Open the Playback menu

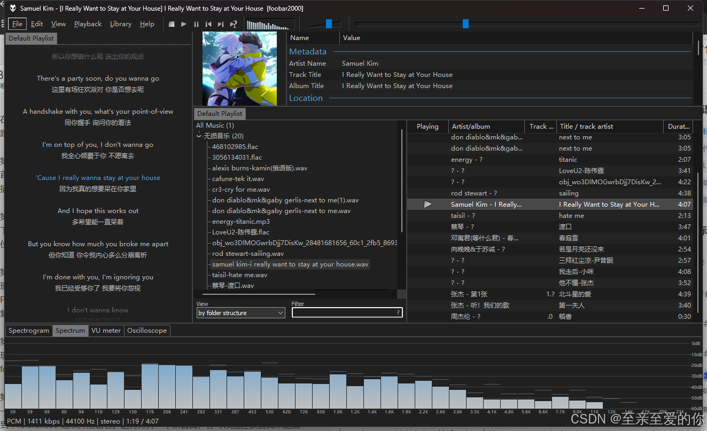tap(88, 23)
